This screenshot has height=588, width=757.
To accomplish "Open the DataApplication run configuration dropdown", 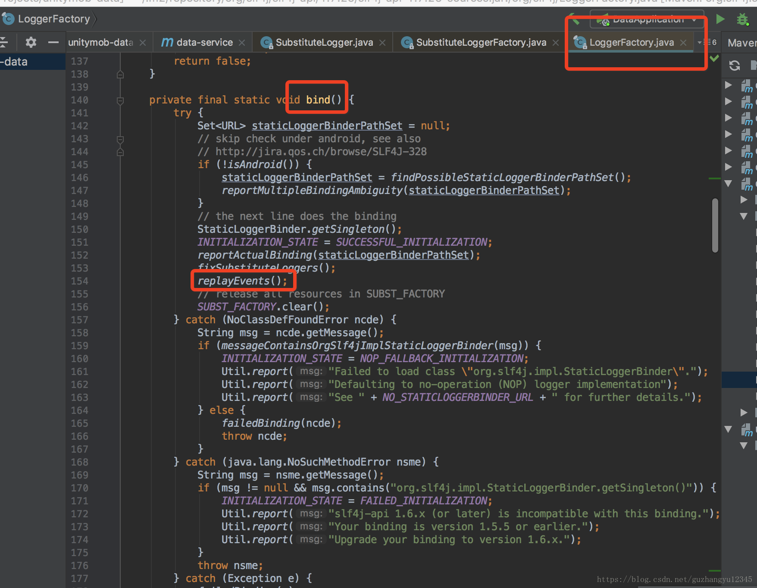I will click(x=647, y=19).
